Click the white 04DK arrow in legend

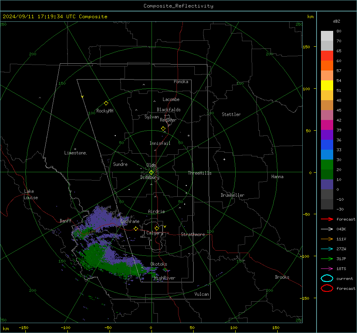tap(327, 229)
